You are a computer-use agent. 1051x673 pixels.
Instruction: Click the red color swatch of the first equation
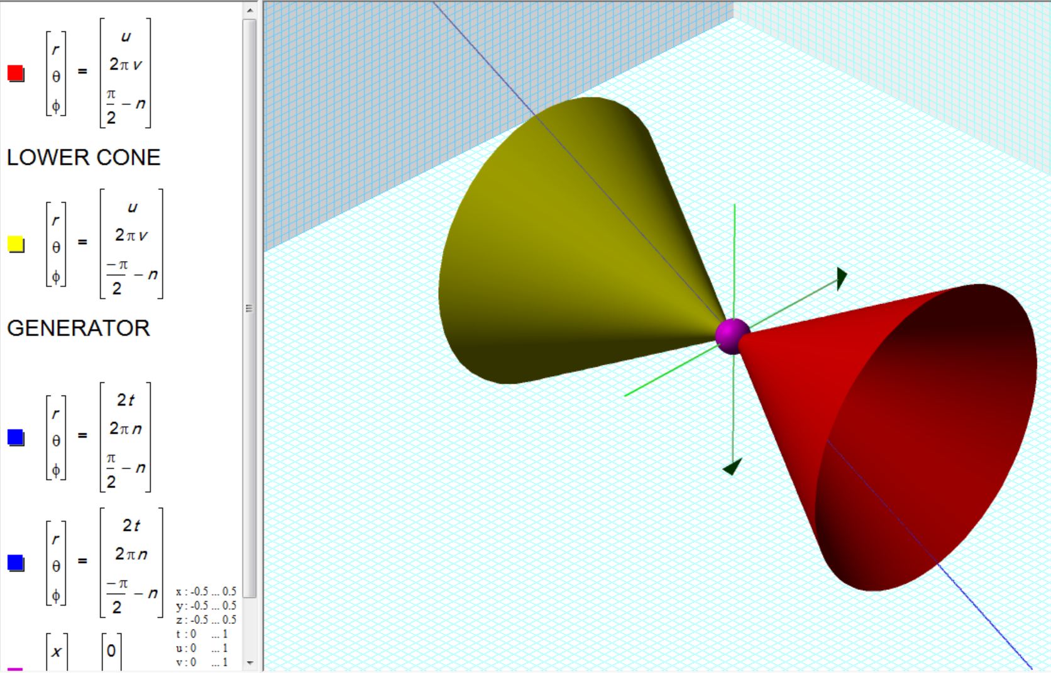point(16,74)
